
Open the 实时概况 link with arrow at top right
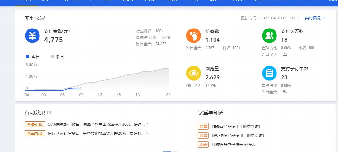pyautogui.click(x=315, y=18)
